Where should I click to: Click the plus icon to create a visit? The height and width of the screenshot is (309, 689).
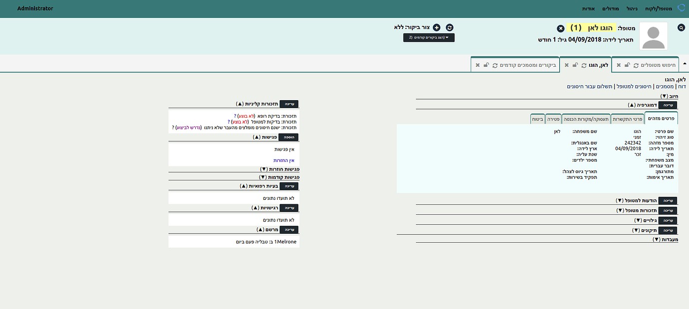437,27
